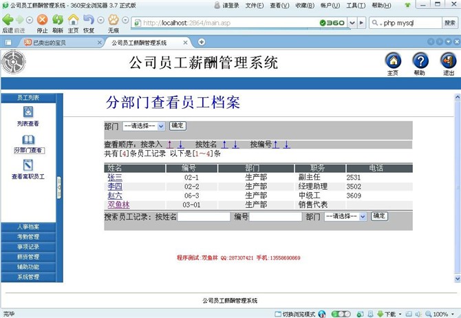Click the page vertical scrollbar track
Screen dimensions: 461x318
coord(458,188)
